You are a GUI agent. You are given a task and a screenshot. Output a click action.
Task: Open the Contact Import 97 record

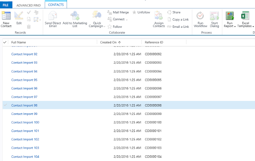pos(24,97)
